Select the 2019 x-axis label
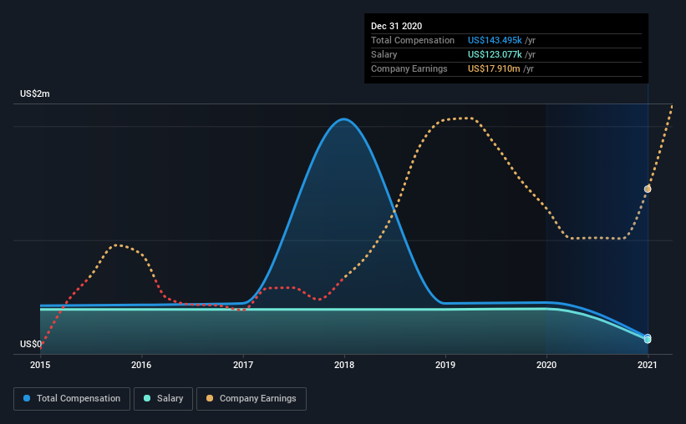686x424 pixels. coord(445,365)
